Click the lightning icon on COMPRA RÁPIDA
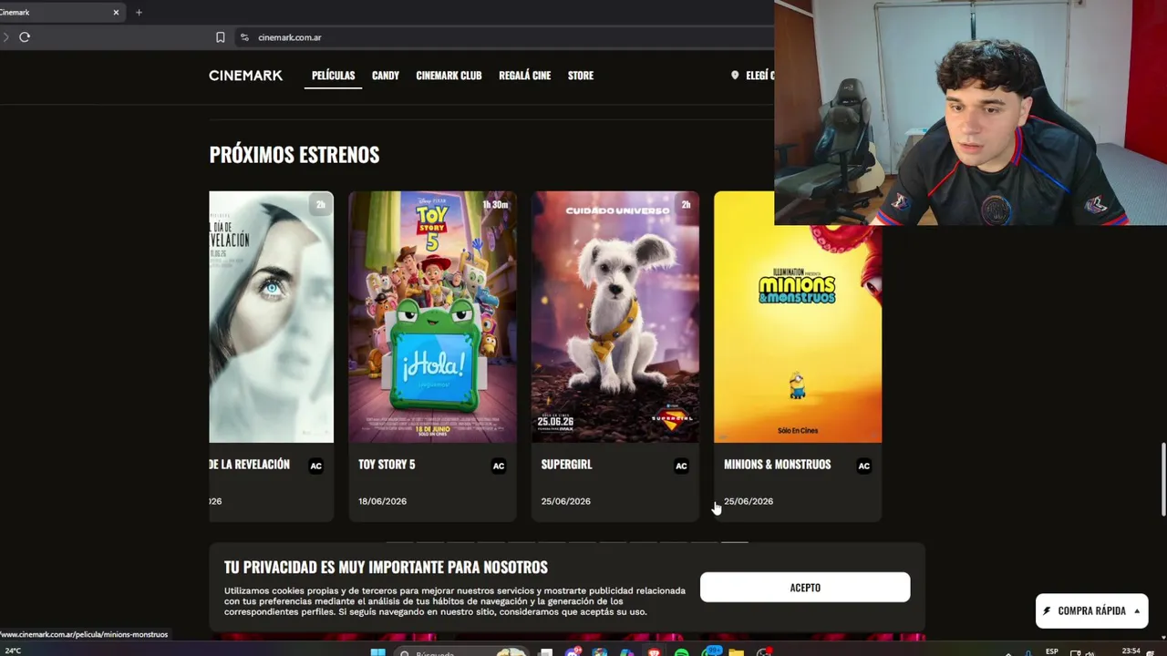The image size is (1167, 656). pos(1047,610)
